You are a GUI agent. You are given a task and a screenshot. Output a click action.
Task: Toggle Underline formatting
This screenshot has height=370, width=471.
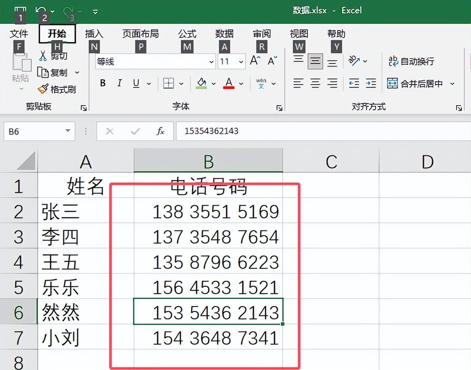136,83
